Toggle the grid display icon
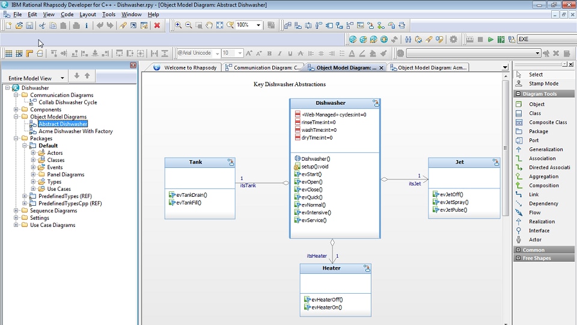Screen dimensions: 577x325 (x=9, y=54)
